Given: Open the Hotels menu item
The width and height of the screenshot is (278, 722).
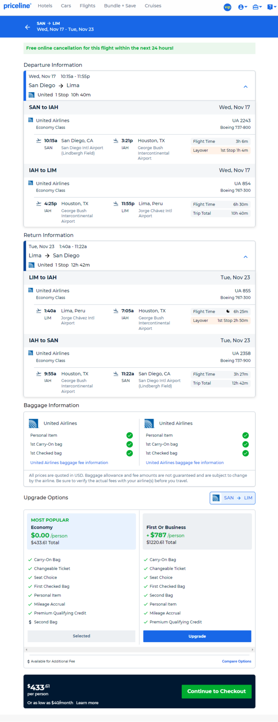Looking at the screenshot, I should (45, 6).
